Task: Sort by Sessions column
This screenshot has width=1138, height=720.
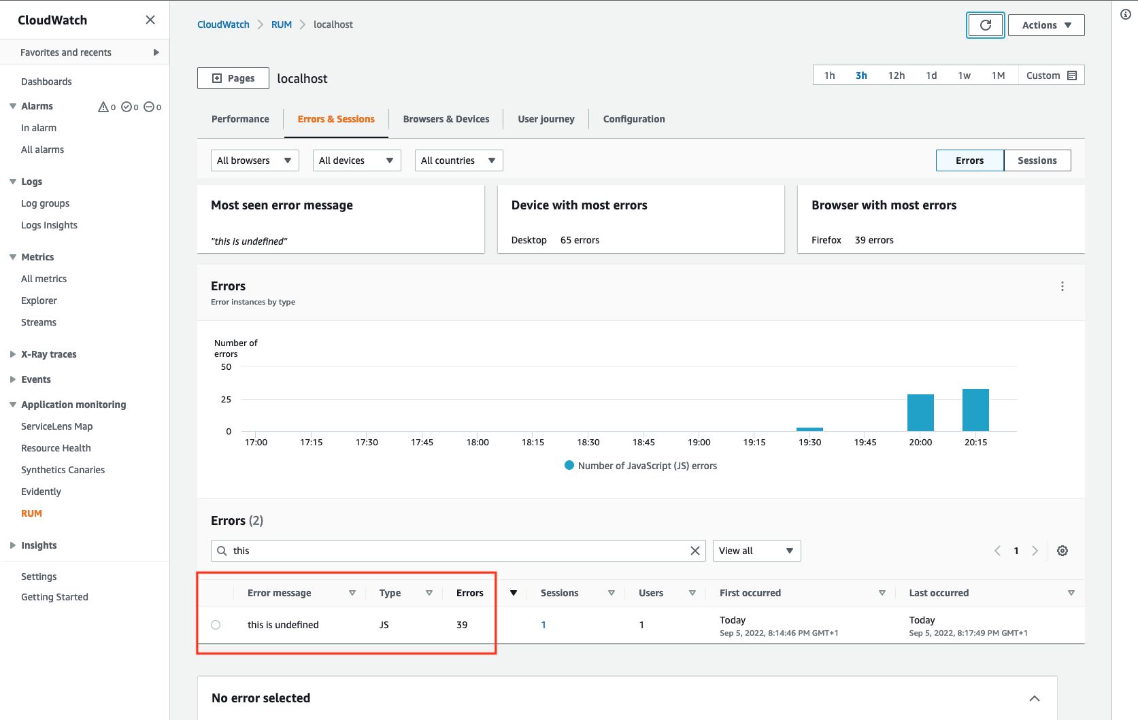Action: (x=612, y=593)
